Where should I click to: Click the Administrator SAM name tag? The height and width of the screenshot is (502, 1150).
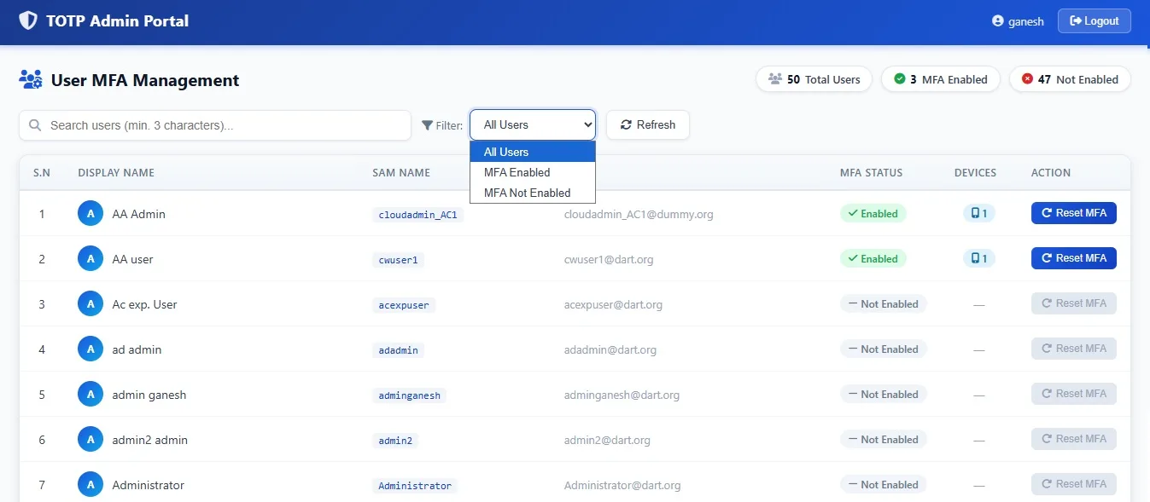pos(415,486)
